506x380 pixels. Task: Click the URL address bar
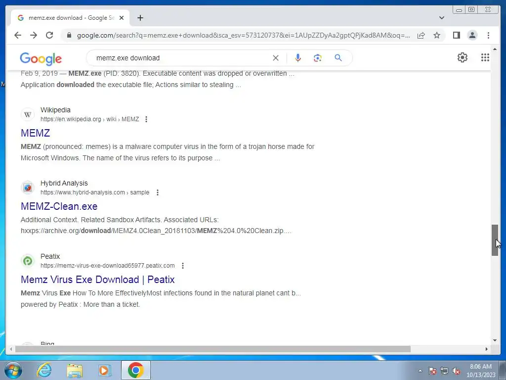[244, 35]
